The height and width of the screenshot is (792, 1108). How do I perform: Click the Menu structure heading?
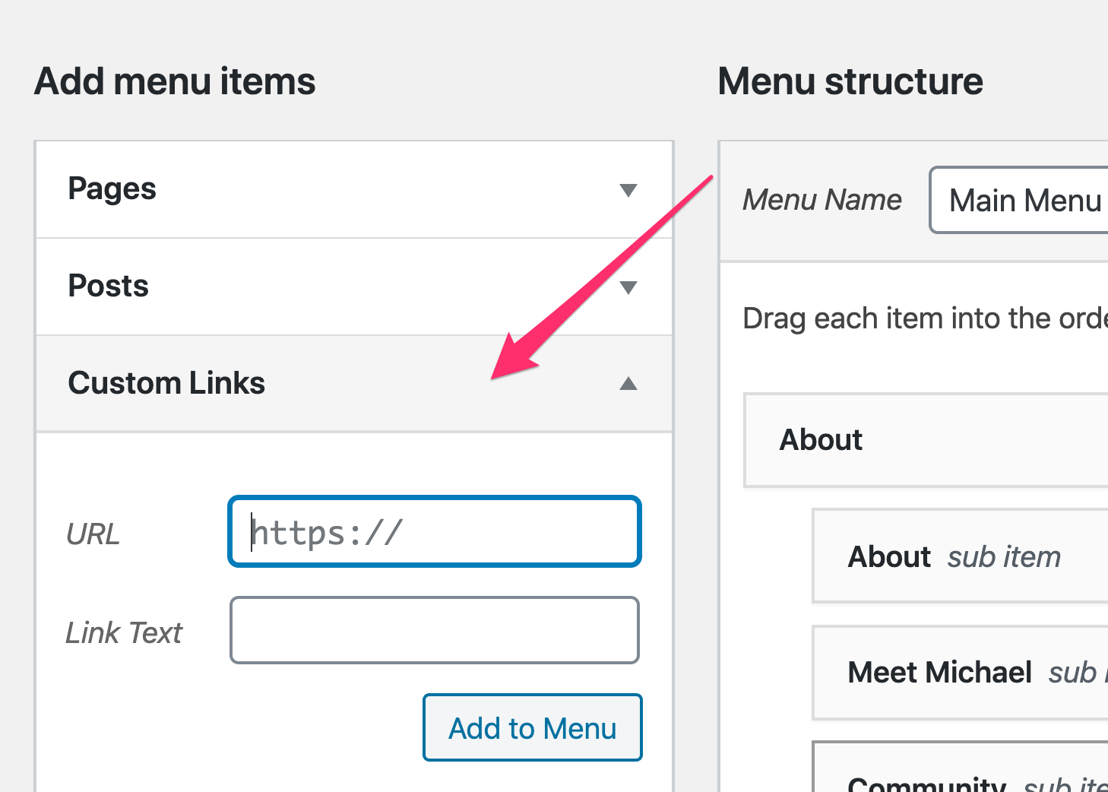(850, 81)
